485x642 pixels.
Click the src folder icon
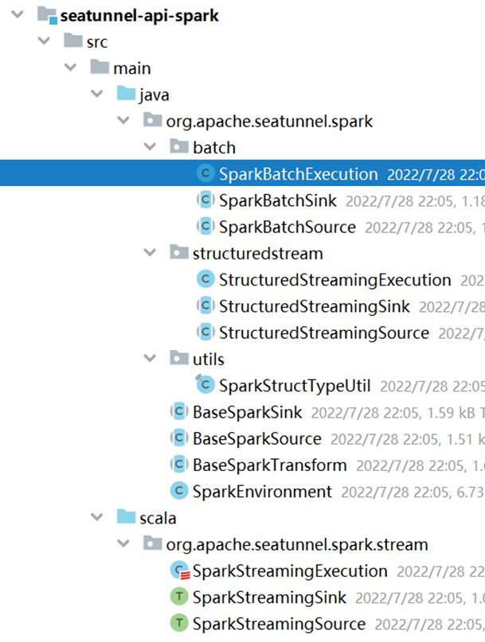73,41
